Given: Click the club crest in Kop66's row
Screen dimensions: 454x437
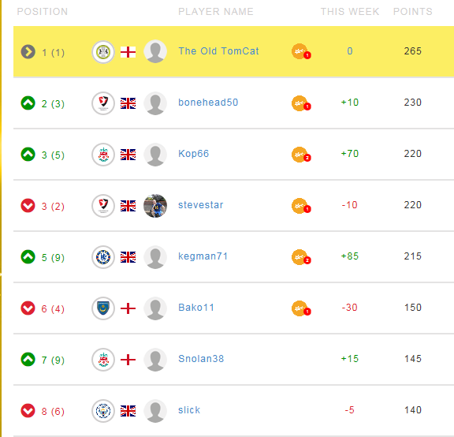Looking at the screenshot, I should pyautogui.click(x=103, y=155).
